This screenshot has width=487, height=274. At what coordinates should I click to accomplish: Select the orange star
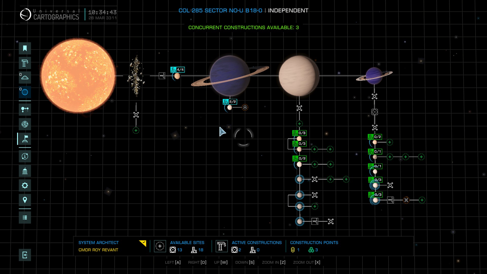pos(78,76)
